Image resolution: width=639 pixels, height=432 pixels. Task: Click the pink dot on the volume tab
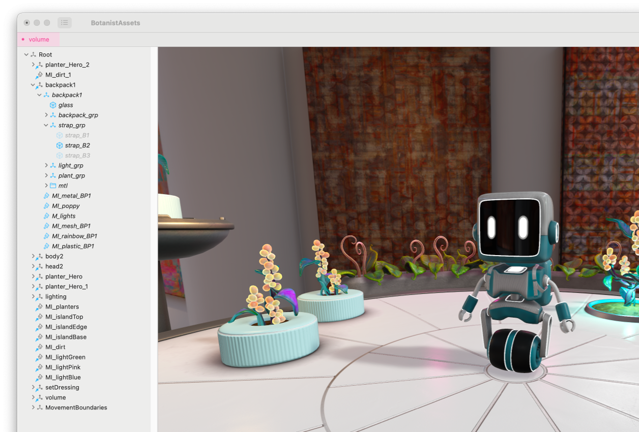click(22, 39)
